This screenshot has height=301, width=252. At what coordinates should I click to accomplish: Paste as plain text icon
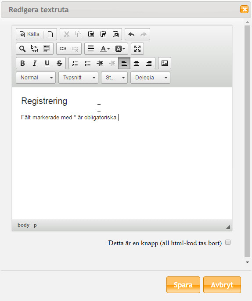(103, 34)
